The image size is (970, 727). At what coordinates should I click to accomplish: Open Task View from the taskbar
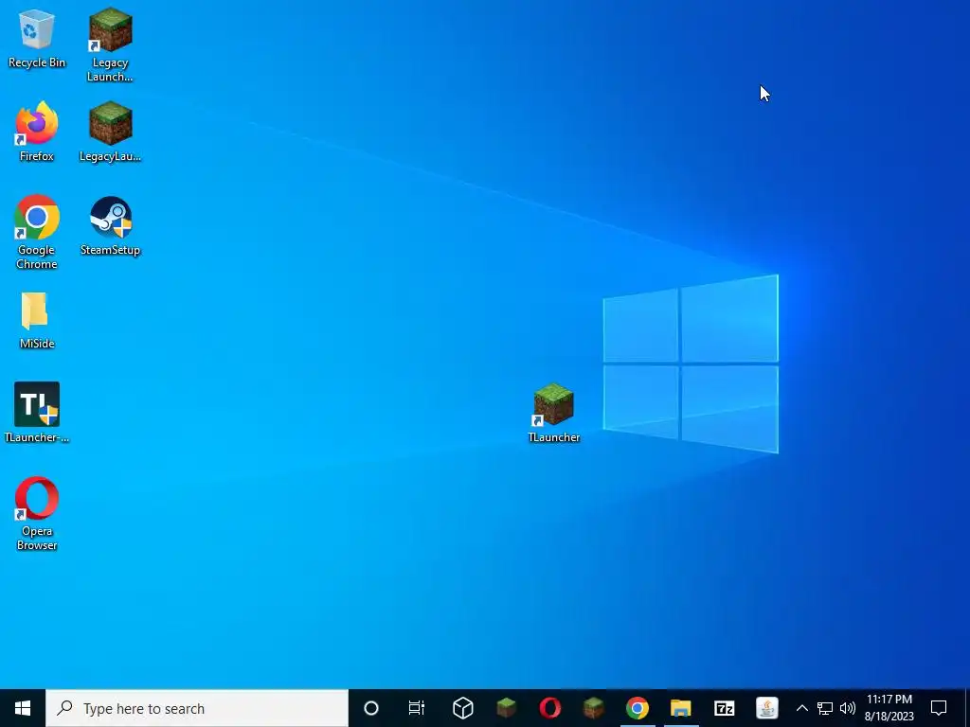click(417, 708)
